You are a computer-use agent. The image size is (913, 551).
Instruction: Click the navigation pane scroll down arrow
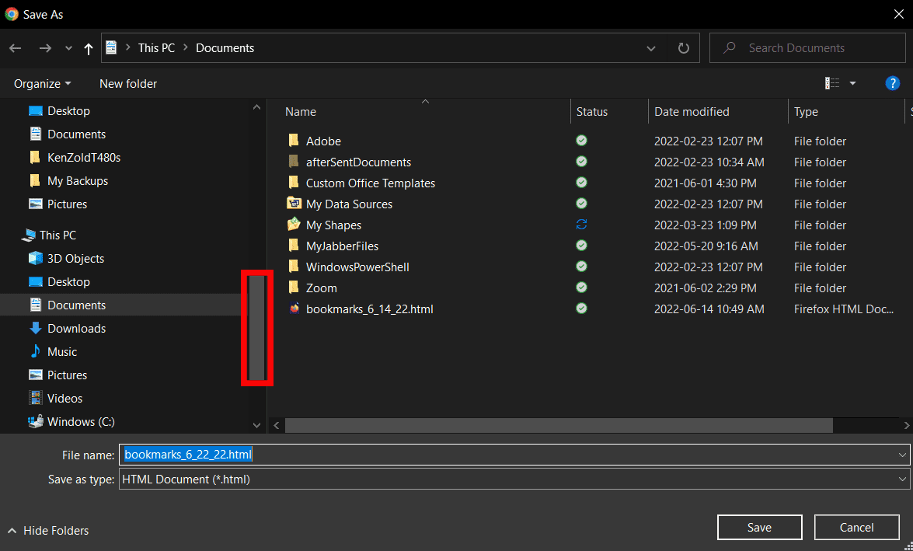[x=256, y=425]
